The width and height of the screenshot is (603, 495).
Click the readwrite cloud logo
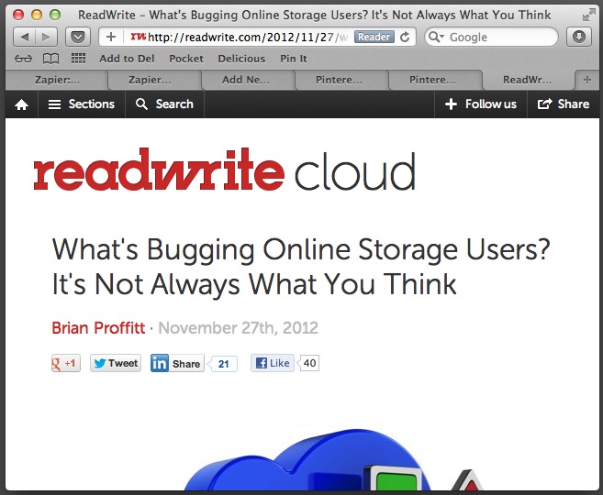(x=225, y=170)
